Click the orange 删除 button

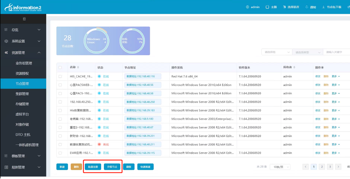[x=76, y=167]
